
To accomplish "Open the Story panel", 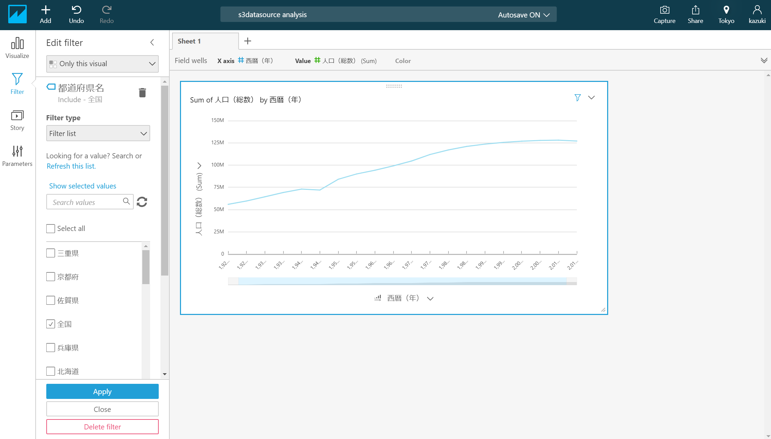I will (17, 120).
